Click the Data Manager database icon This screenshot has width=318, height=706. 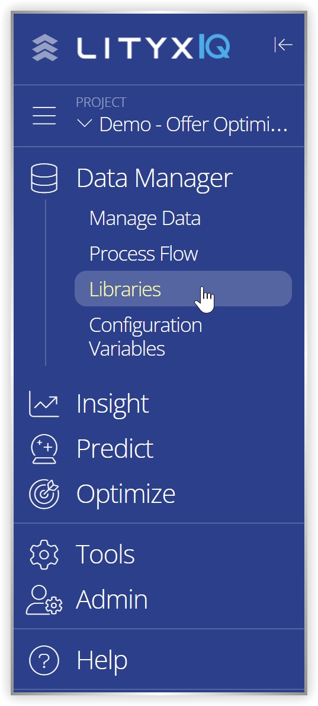pos(44,178)
